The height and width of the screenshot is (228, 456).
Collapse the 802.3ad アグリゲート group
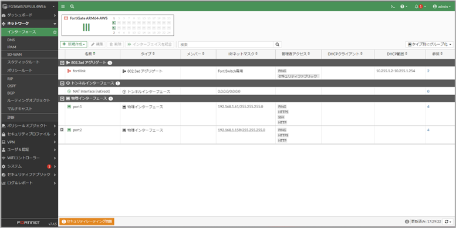tap(62, 63)
